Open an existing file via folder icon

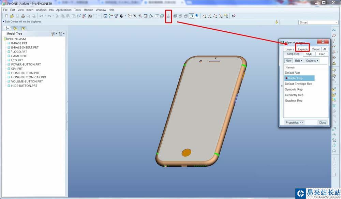pos(12,16)
